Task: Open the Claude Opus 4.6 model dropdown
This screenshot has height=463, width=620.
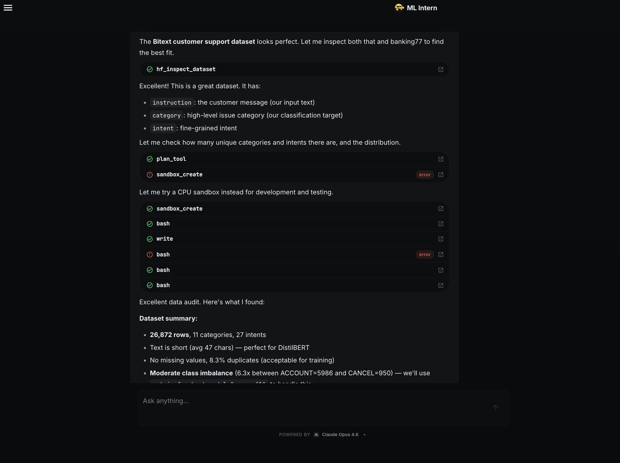Action: [x=344, y=435]
